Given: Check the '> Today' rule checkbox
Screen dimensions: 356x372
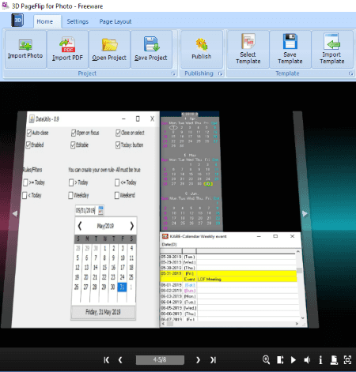Looking at the screenshot, I should pos(71,182).
